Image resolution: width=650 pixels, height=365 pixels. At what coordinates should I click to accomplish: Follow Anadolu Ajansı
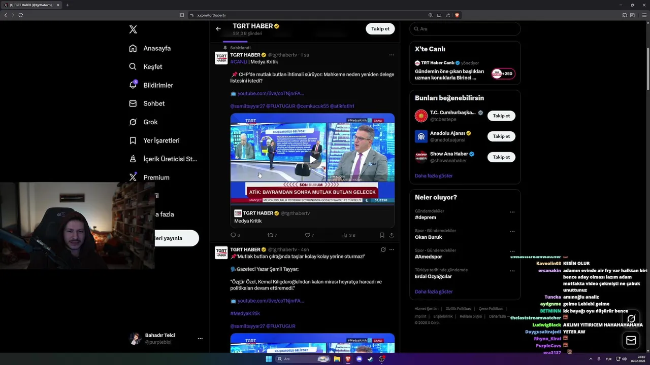[501, 136]
